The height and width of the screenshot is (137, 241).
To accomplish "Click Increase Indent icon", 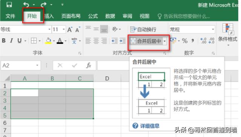I will [x=122, y=41].
